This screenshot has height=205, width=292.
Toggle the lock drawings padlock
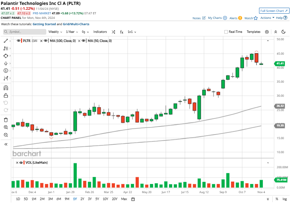tap(6, 96)
